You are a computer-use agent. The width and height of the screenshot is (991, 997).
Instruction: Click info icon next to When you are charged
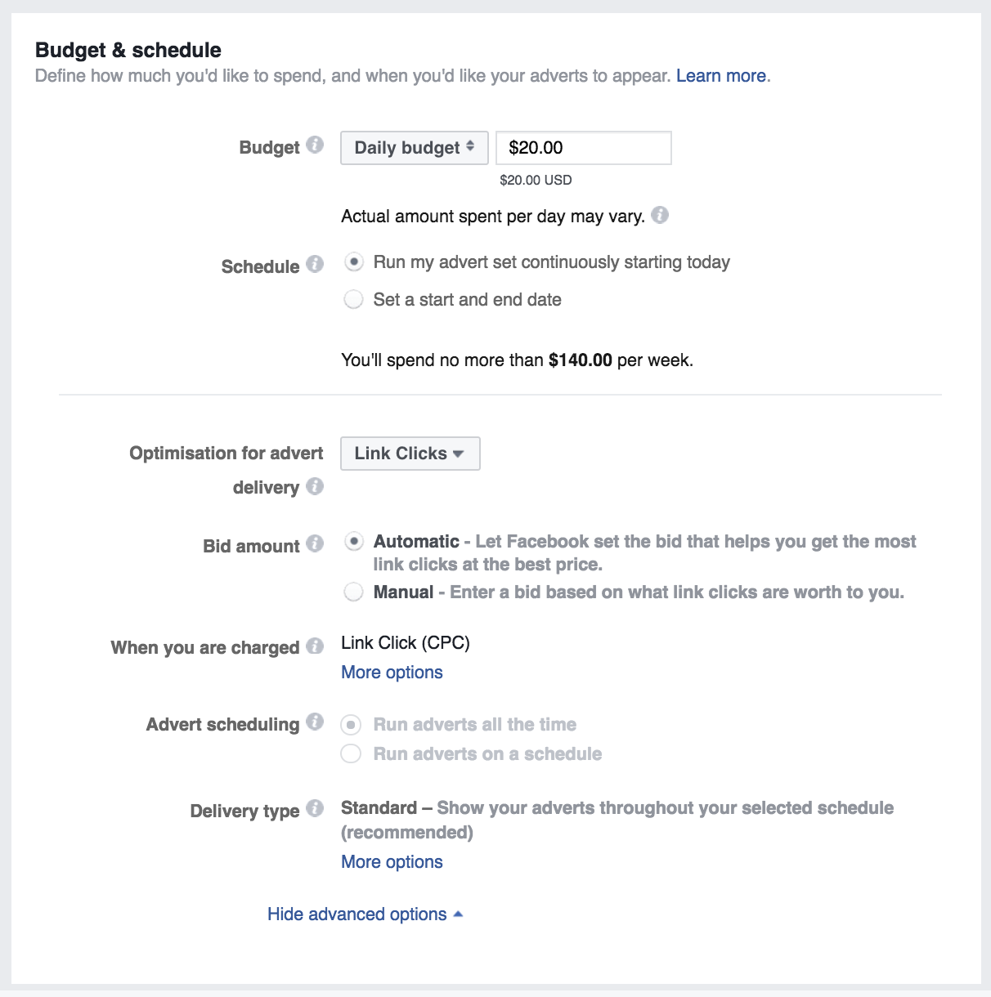pos(315,646)
